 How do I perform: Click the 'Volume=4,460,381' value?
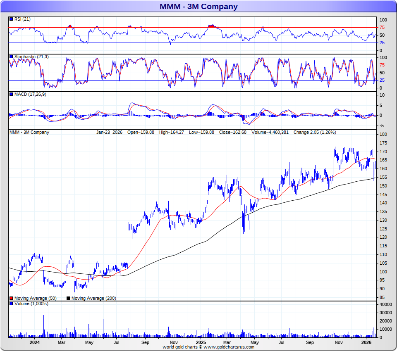270,132
